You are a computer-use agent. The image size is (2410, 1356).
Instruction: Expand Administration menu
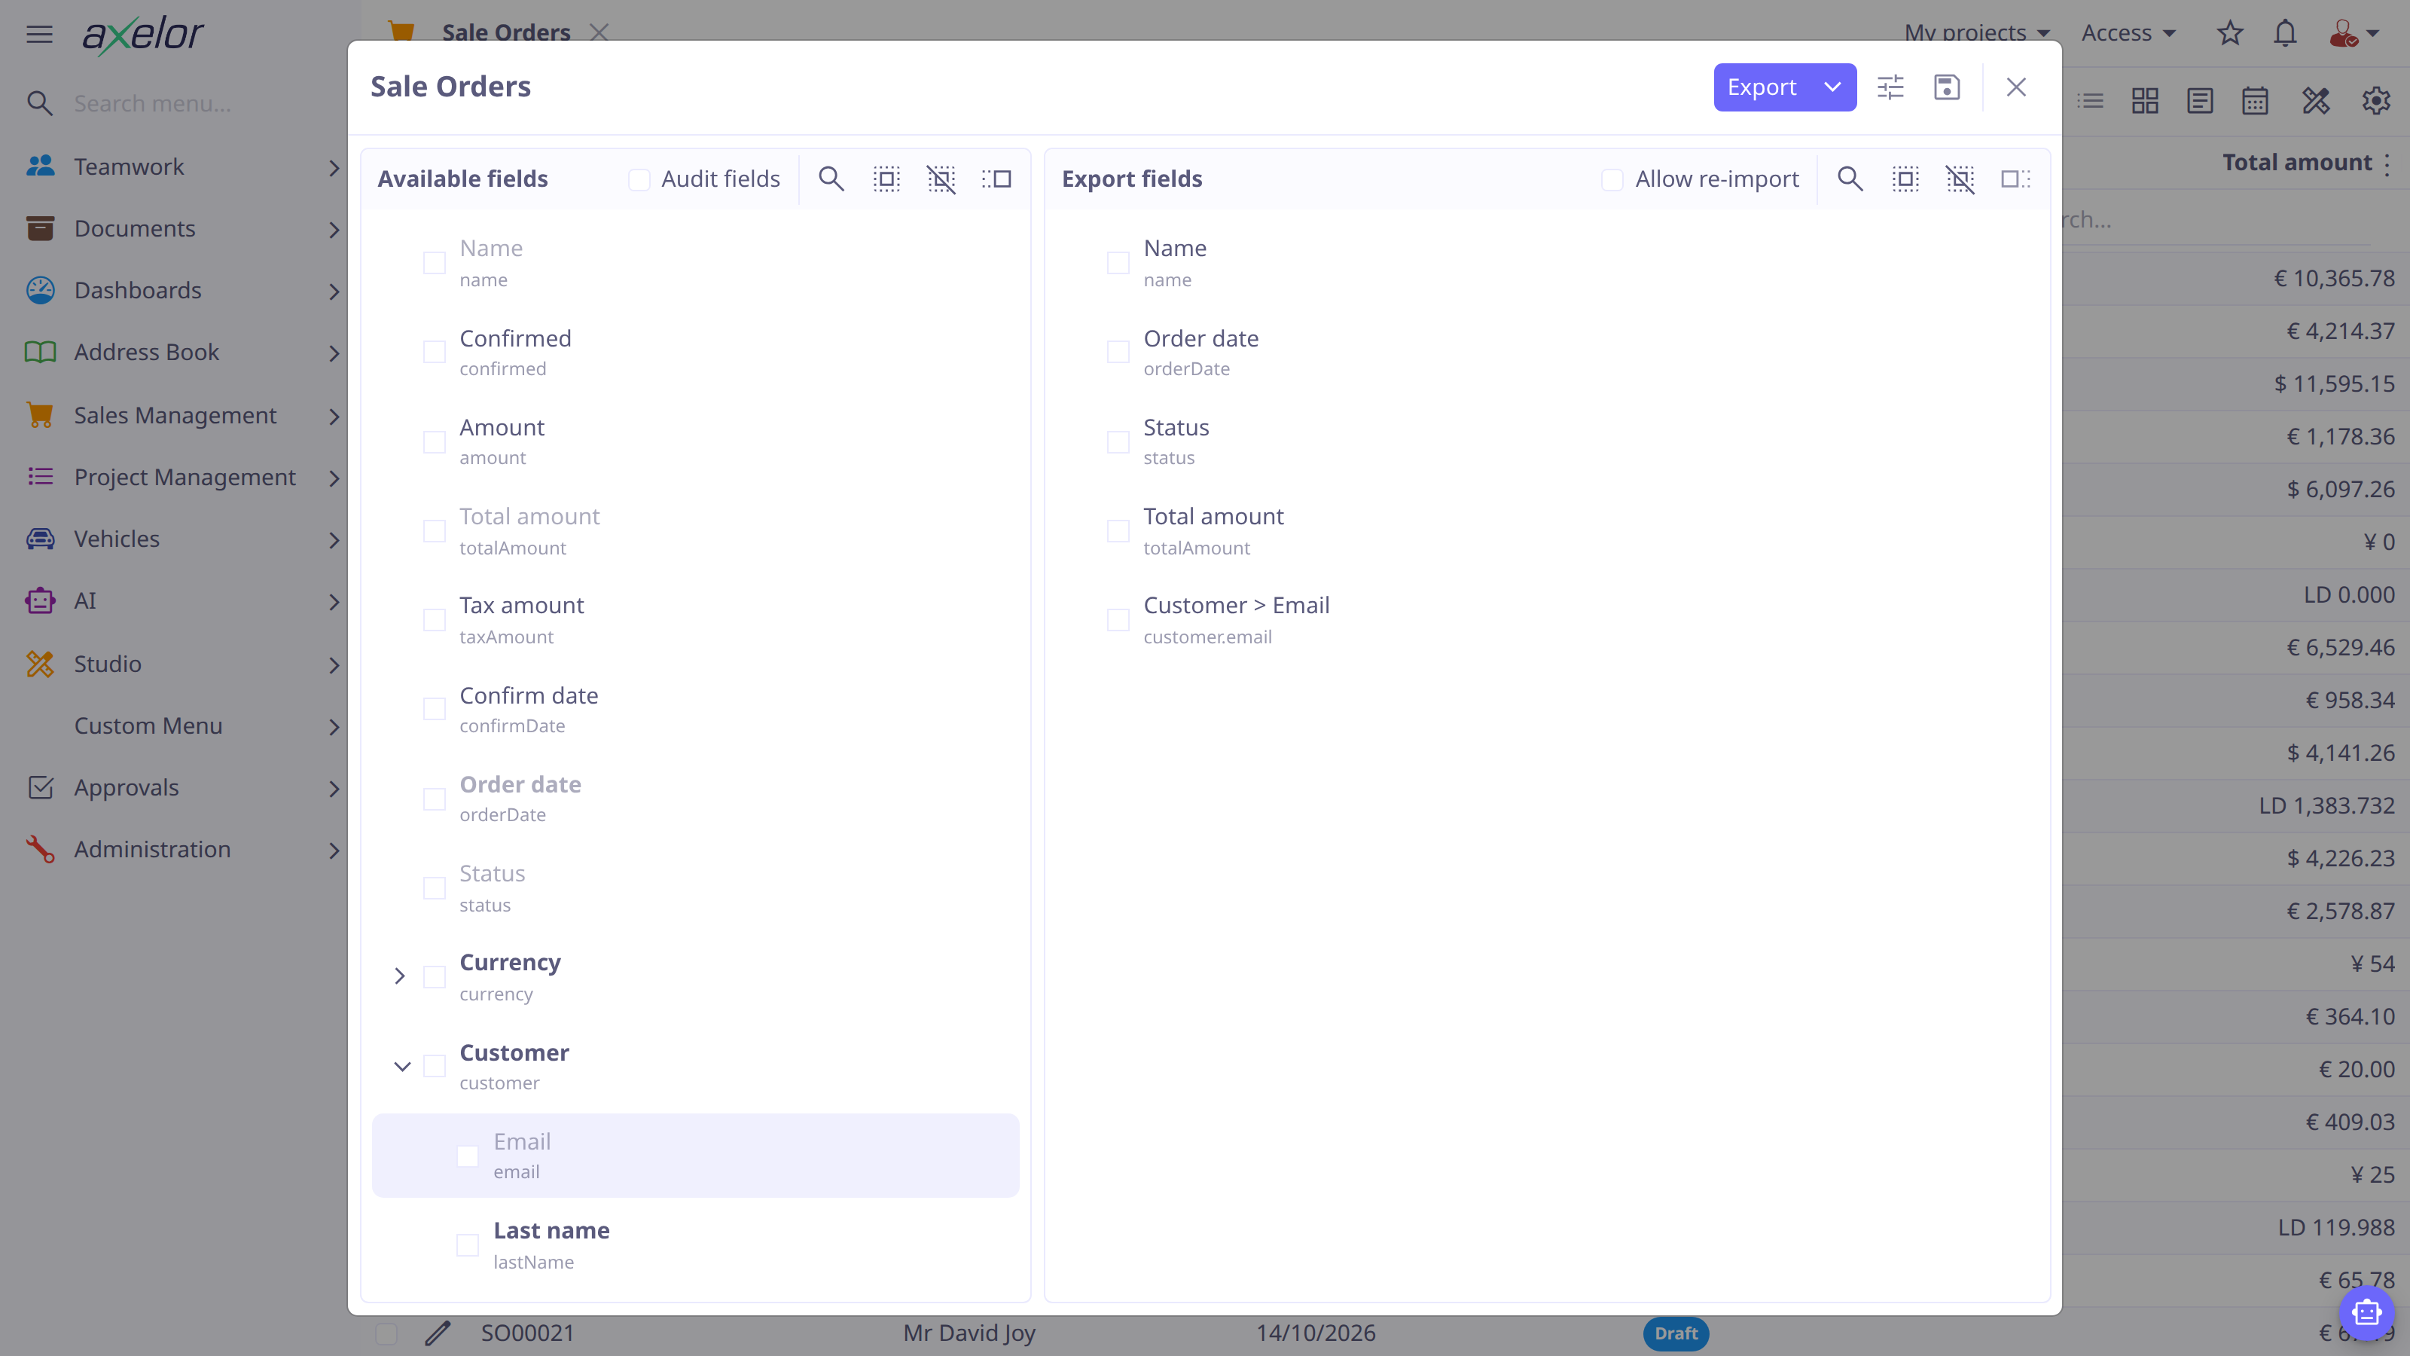tap(182, 849)
